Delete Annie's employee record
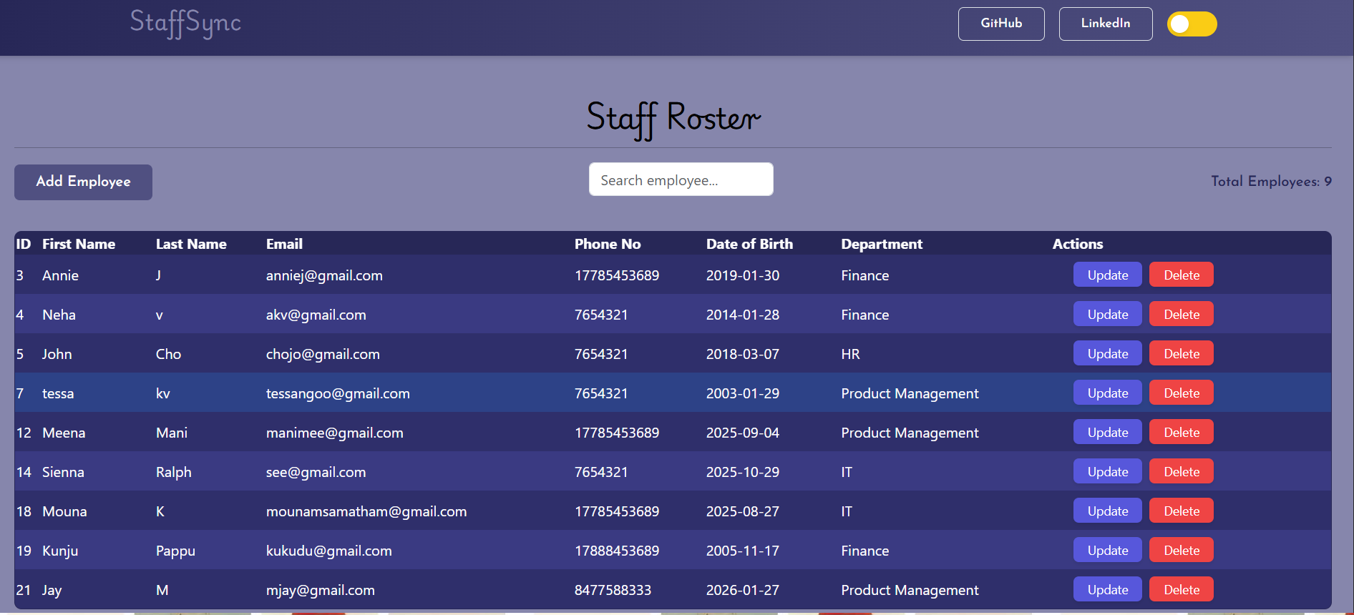1354x615 pixels. click(1181, 275)
